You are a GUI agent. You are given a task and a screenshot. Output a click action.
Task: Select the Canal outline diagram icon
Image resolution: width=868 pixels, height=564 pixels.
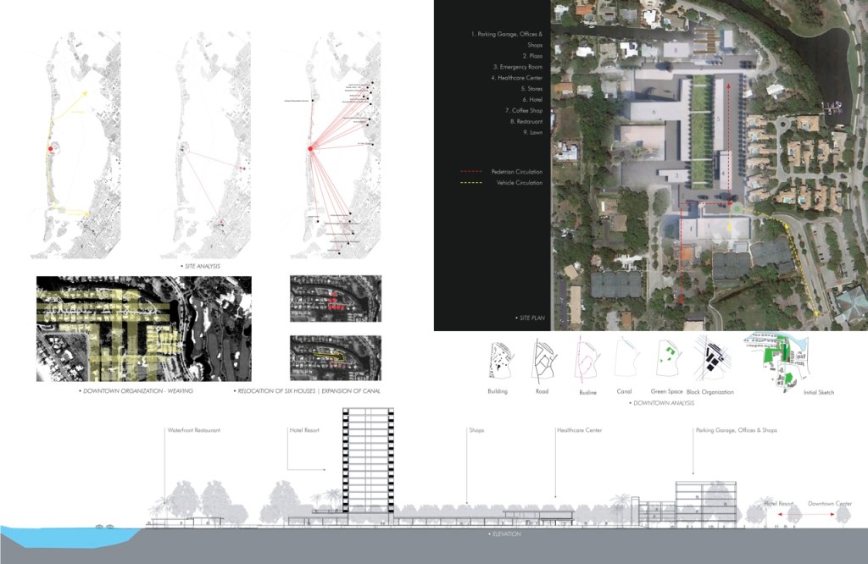coord(625,361)
